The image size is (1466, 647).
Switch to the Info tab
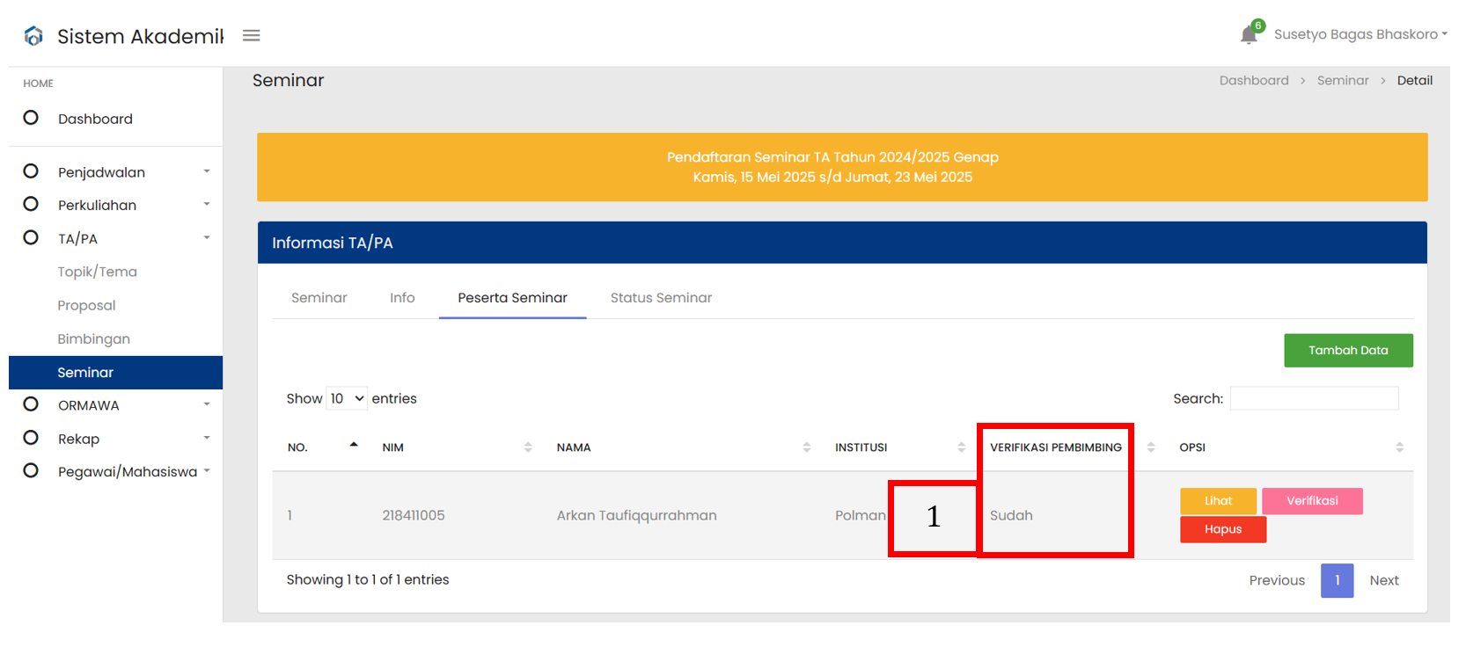tap(402, 298)
